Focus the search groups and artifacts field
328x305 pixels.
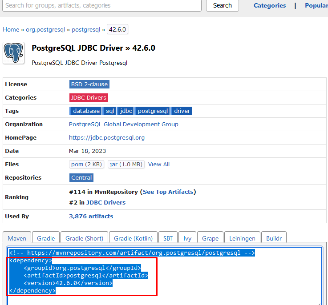coord(102,5)
